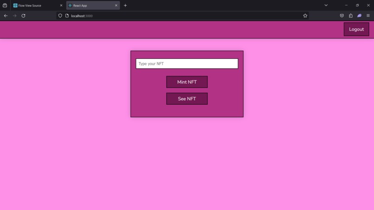Viewport: 374px width, 210px height.
Task: Open the extensions puzzle icon
Action: click(351, 16)
